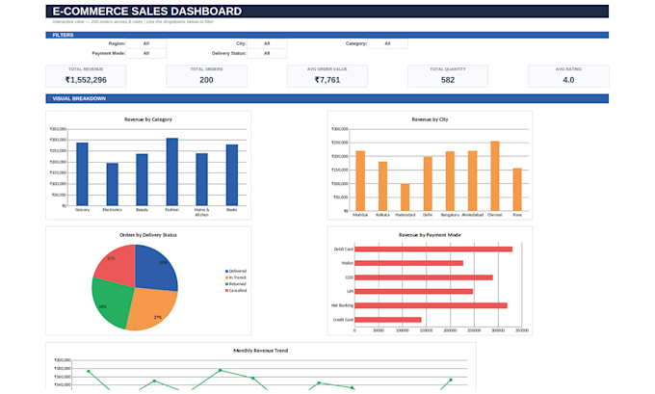
Task: Click the Cancelled legend color swatch
Action: point(226,290)
